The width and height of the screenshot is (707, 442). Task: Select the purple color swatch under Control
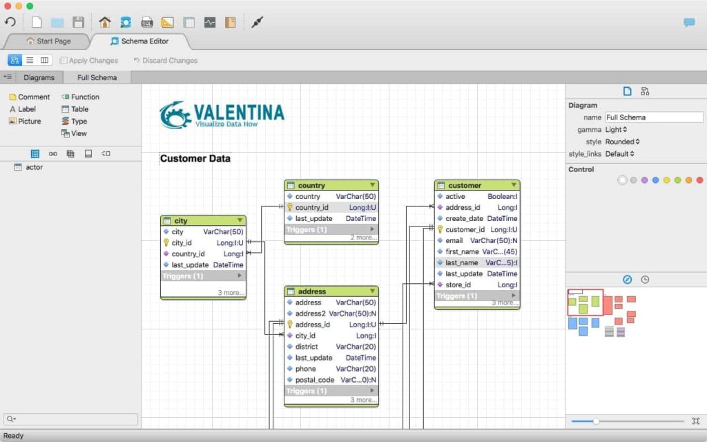[643, 180]
